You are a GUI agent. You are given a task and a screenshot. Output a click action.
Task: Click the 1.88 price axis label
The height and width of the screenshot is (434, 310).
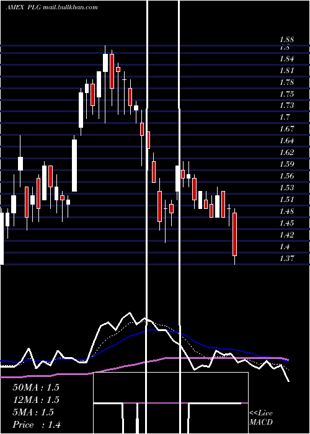(x=286, y=40)
